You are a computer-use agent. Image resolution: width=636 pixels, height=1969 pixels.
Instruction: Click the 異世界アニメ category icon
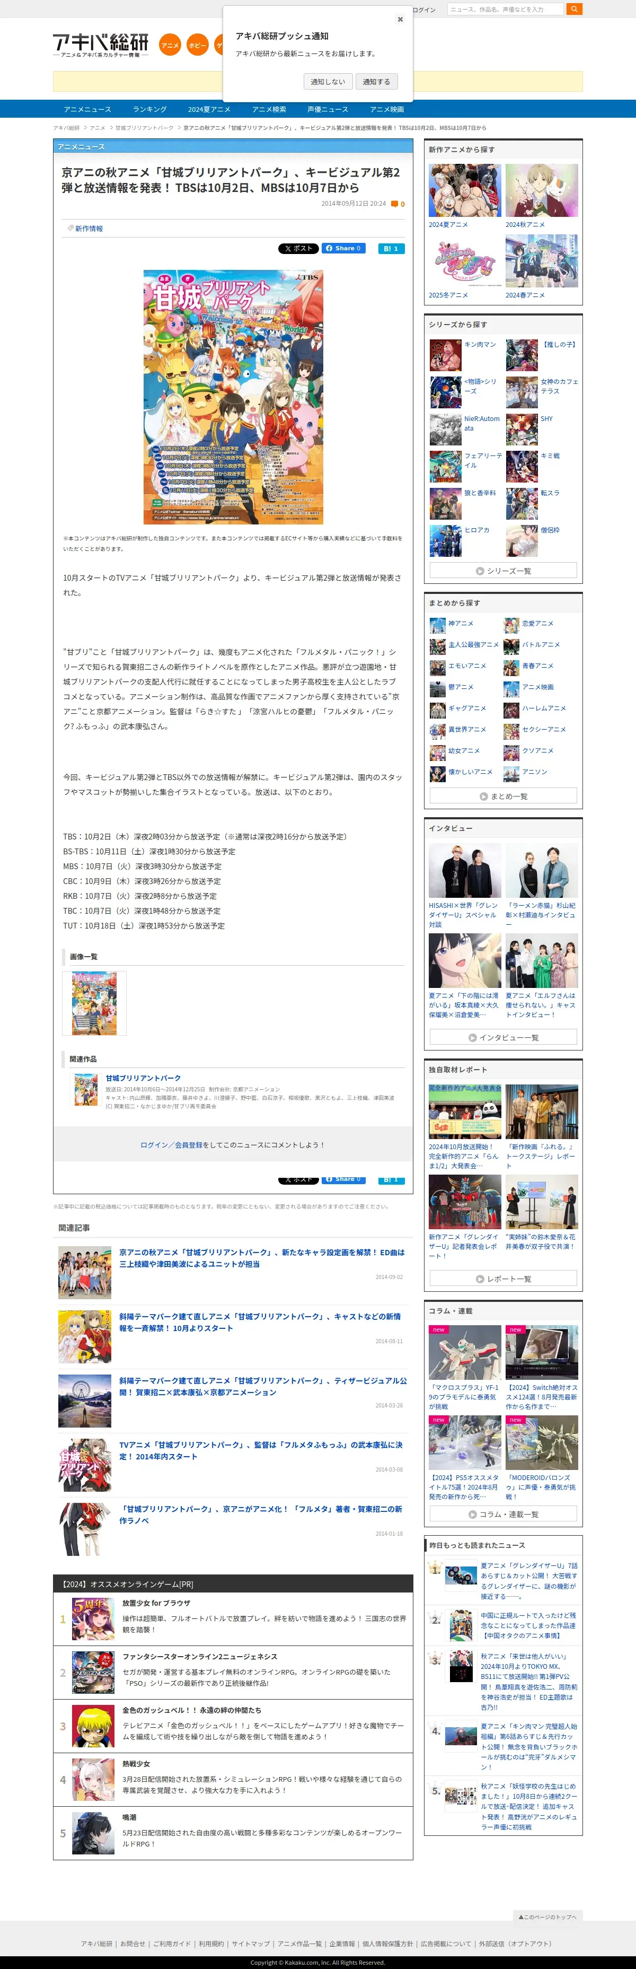pyautogui.click(x=437, y=731)
